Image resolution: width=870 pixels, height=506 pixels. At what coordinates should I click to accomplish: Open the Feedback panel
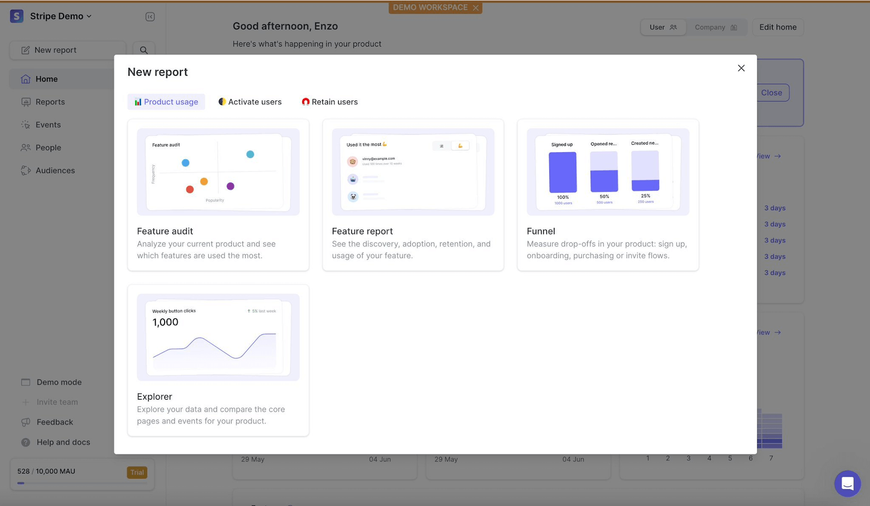click(54, 422)
